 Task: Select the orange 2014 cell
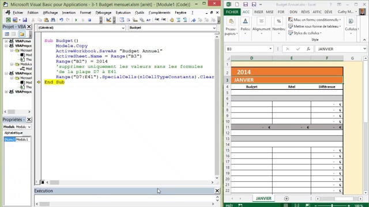287,72
